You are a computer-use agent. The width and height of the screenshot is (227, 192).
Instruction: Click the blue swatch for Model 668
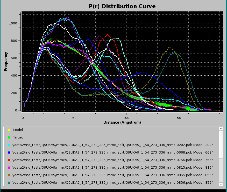(9, 153)
